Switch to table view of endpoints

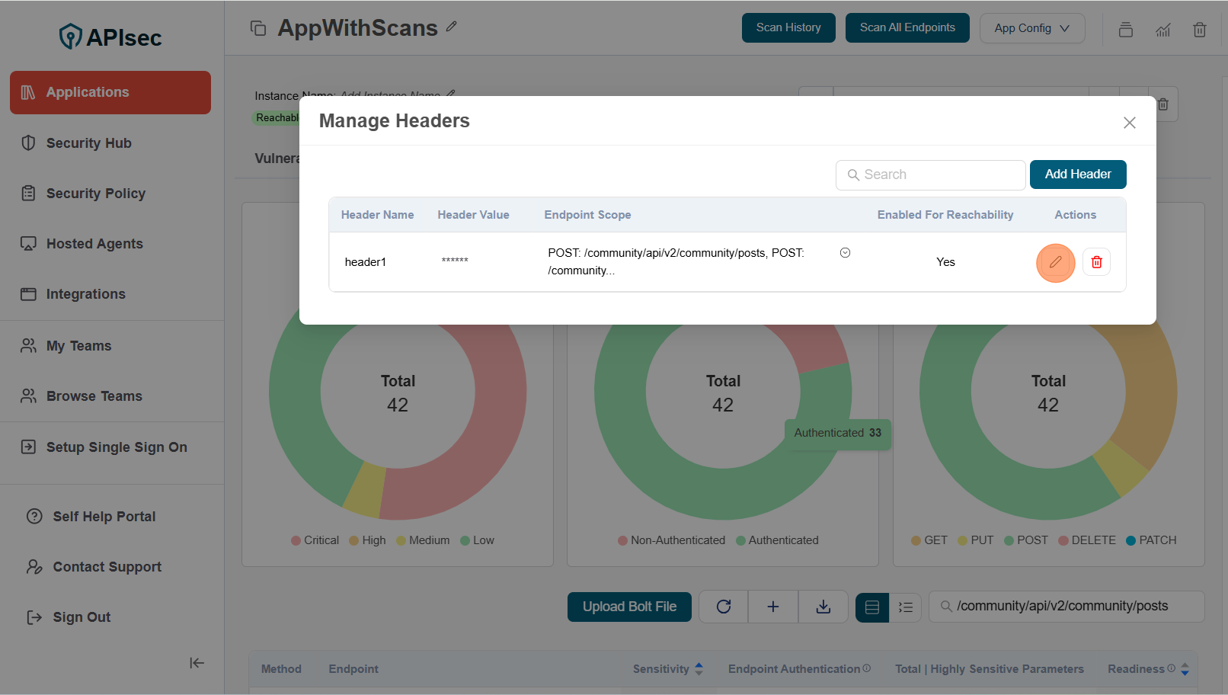tap(871, 607)
